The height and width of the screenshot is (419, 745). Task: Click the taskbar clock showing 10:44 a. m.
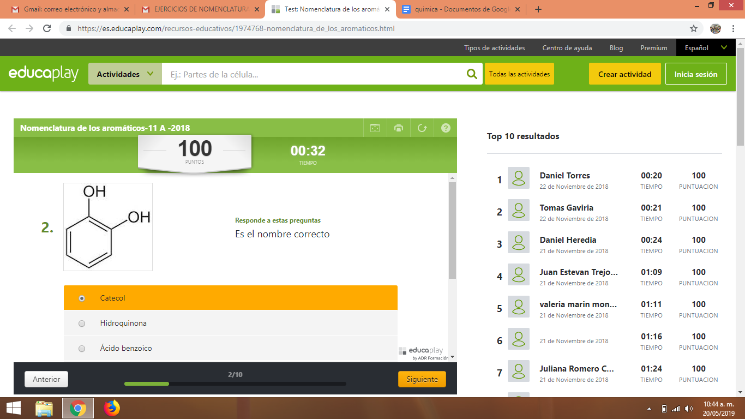coord(718,408)
